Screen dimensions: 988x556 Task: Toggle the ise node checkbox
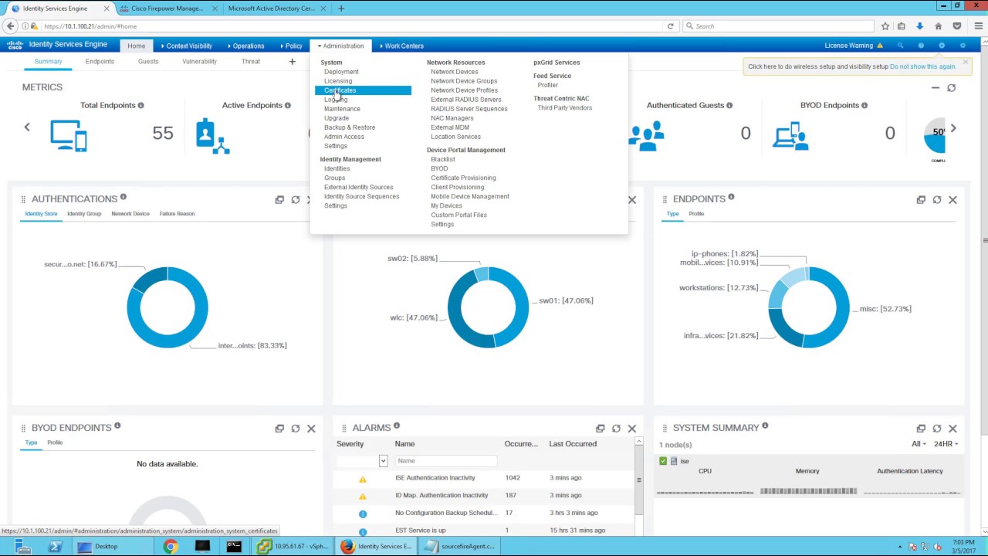[663, 461]
